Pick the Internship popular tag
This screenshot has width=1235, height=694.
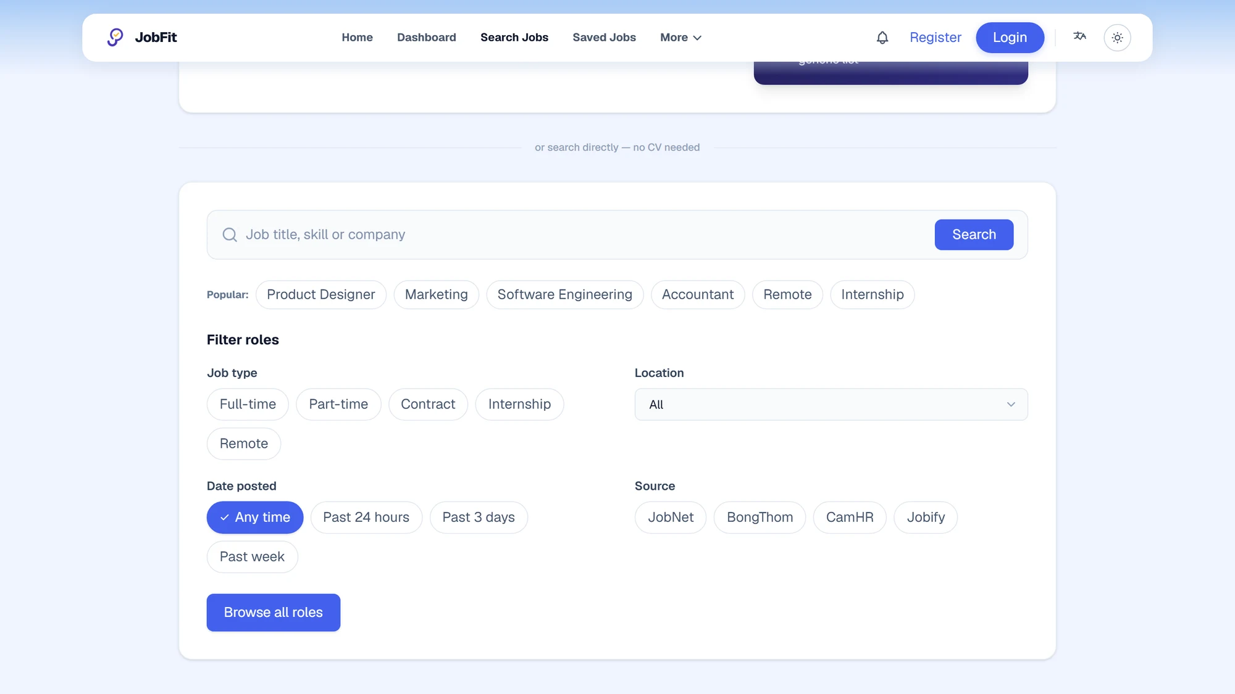(x=872, y=295)
